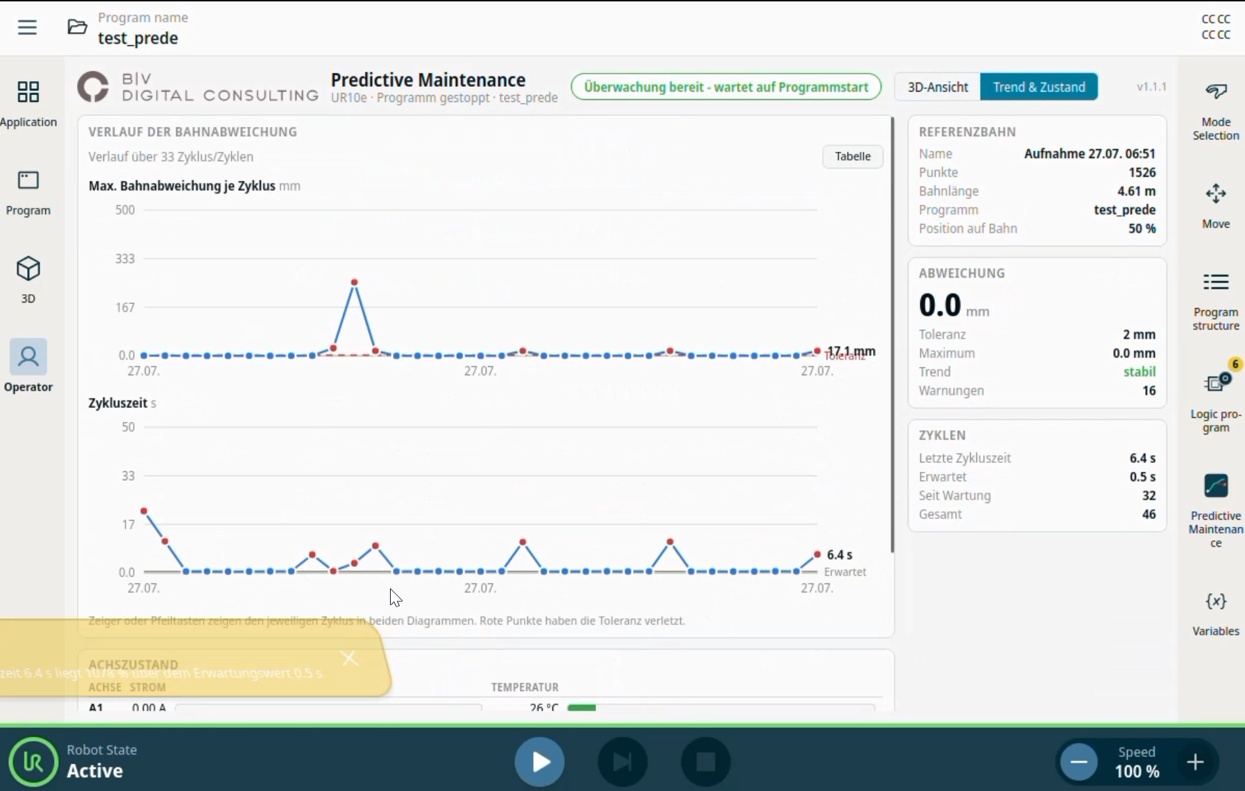Click the BIV Digital Consulting logo
1245x791 pixels.
point(198,88)
